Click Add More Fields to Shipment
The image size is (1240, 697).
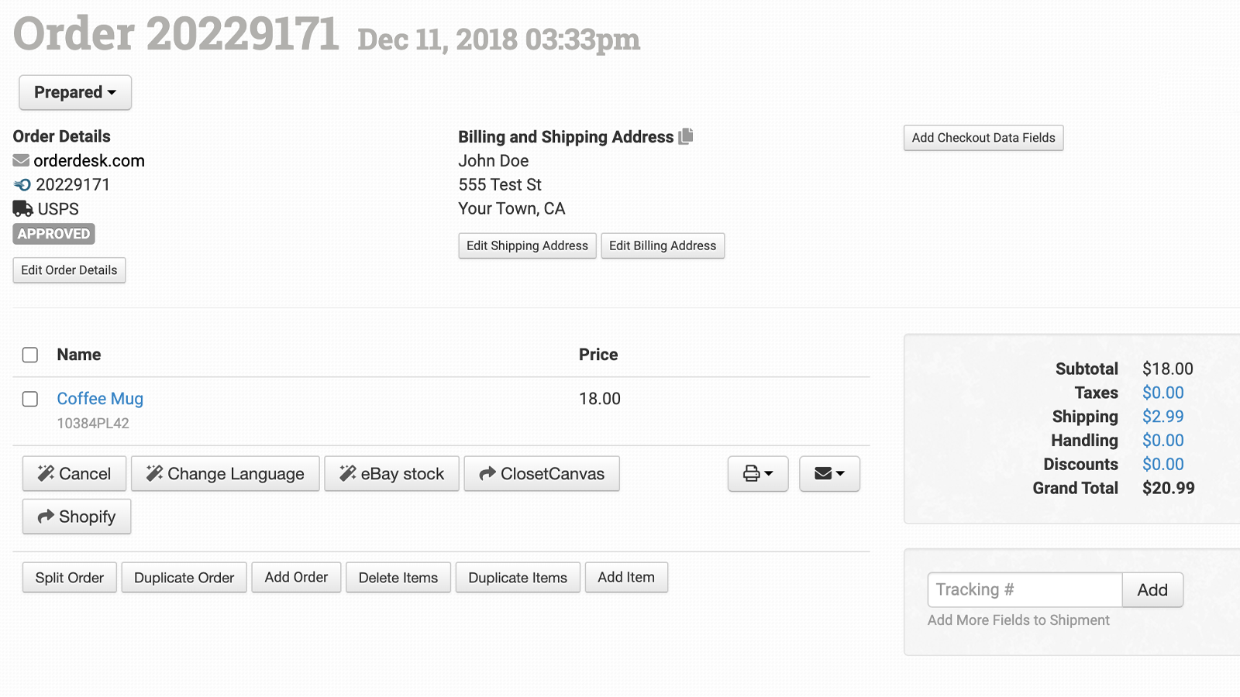click(1018, 620)
